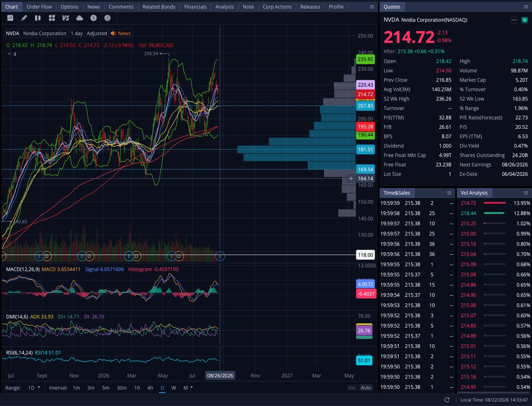Toggle the Auto scale button
This screenshot has width=532, height=406.
(x=366, y=388)
